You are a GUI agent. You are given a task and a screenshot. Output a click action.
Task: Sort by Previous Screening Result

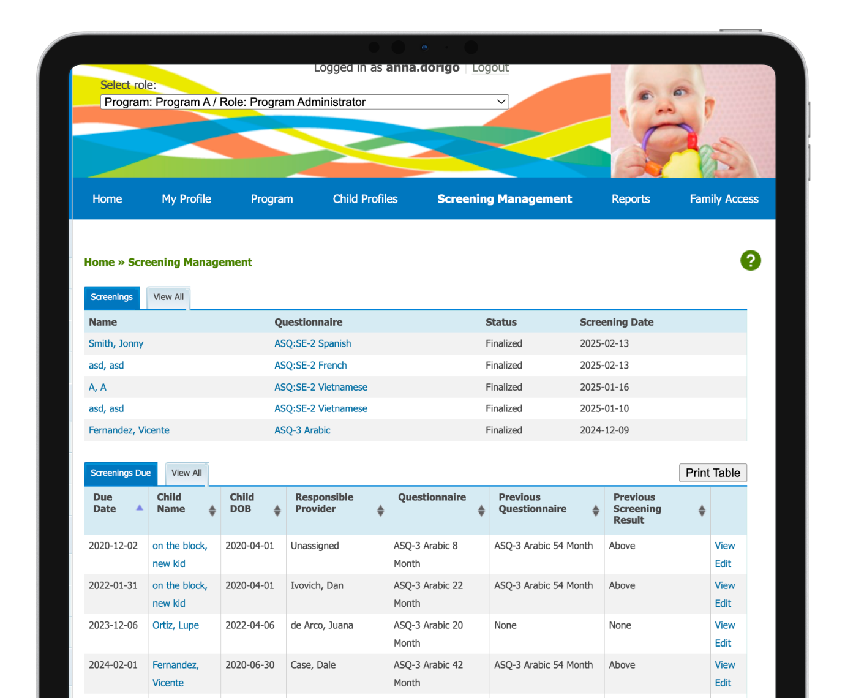pos(701,510)
